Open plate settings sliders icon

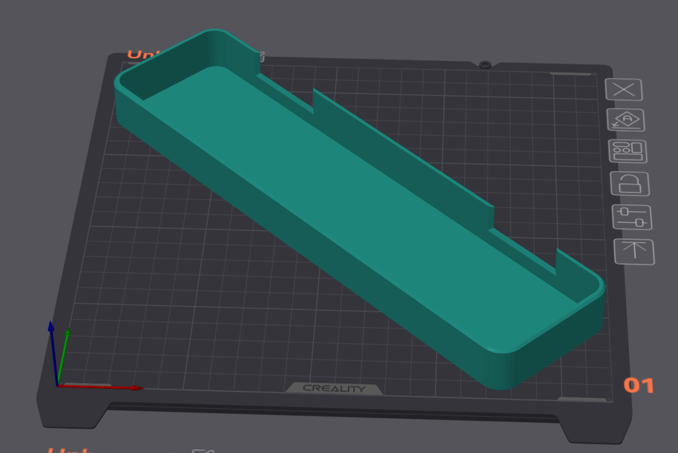(632, 217)
